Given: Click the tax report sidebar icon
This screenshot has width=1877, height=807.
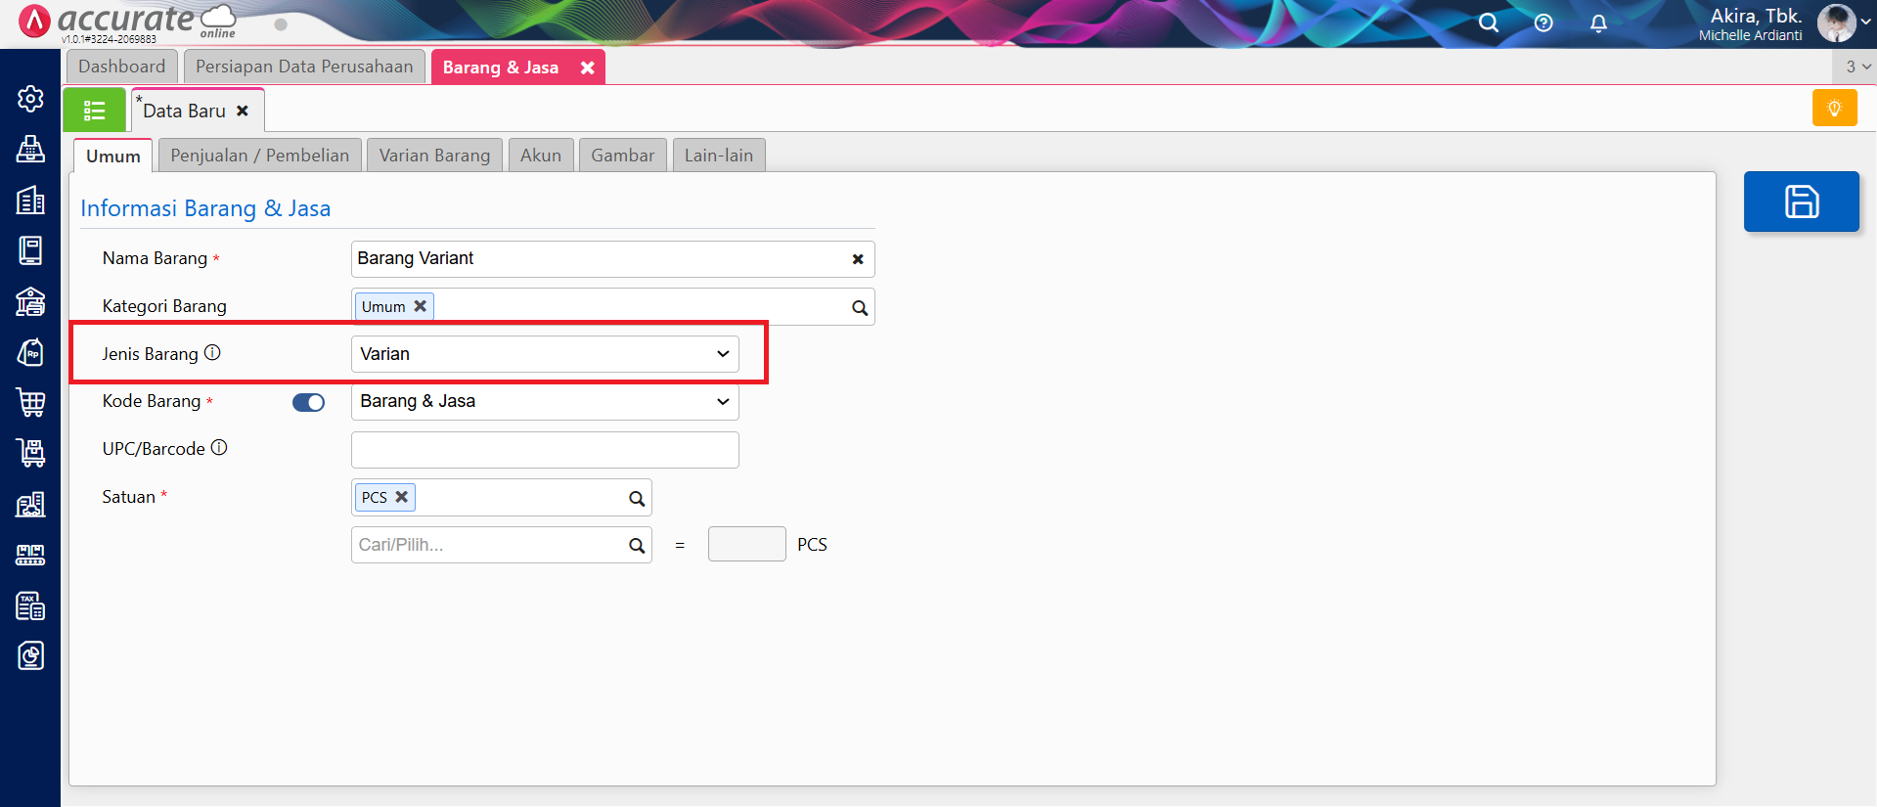Looking at the screenshot, I should coord(30,606).
